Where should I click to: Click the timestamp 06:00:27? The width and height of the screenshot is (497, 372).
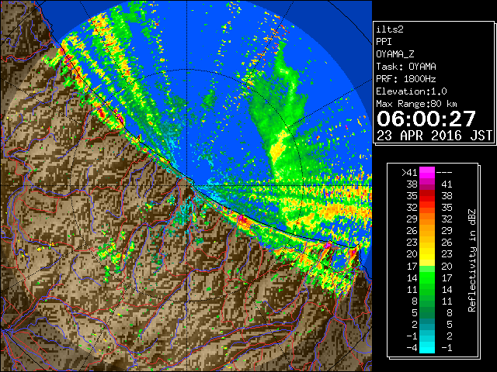(x=426, y=119)
